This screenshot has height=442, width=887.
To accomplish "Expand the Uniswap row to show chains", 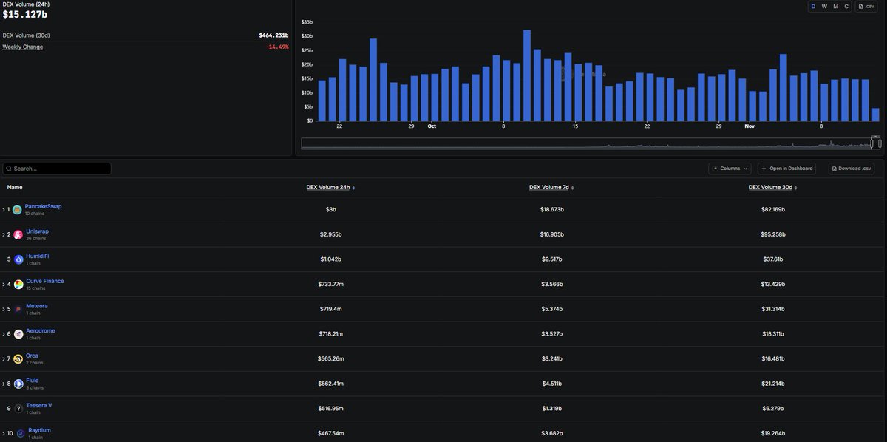I will coord(2,233).
